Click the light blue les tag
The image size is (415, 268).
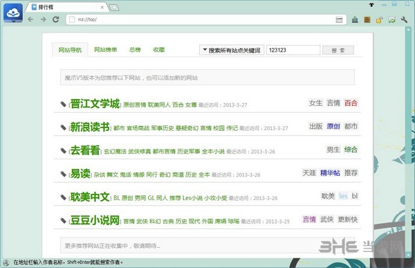coord(343,196)
